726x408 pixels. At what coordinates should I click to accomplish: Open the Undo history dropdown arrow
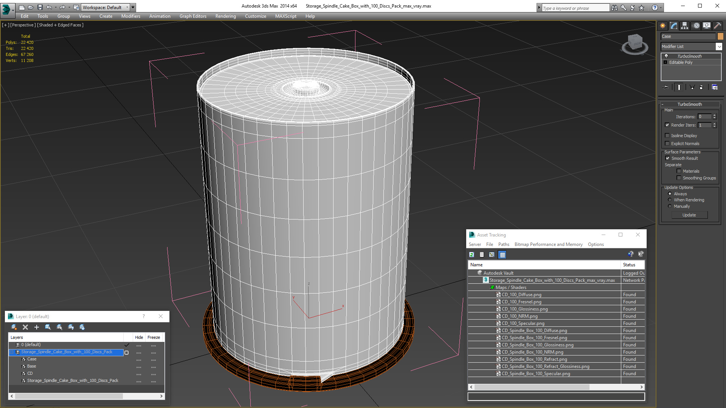click(x=56, y=7)
